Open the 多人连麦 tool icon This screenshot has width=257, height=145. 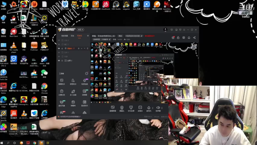(73, 92)
